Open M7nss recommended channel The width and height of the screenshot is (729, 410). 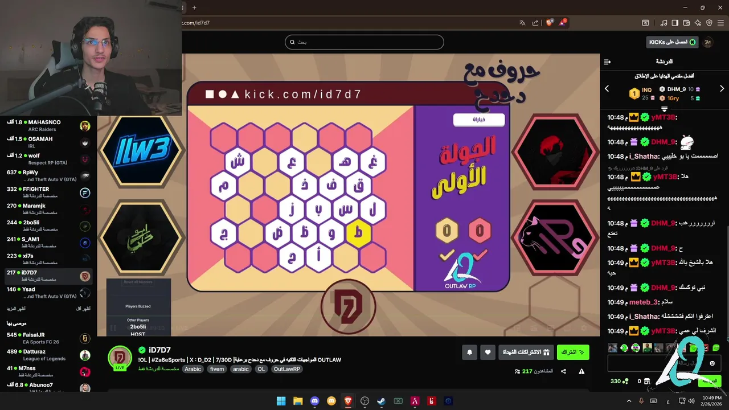click(48, 371)
